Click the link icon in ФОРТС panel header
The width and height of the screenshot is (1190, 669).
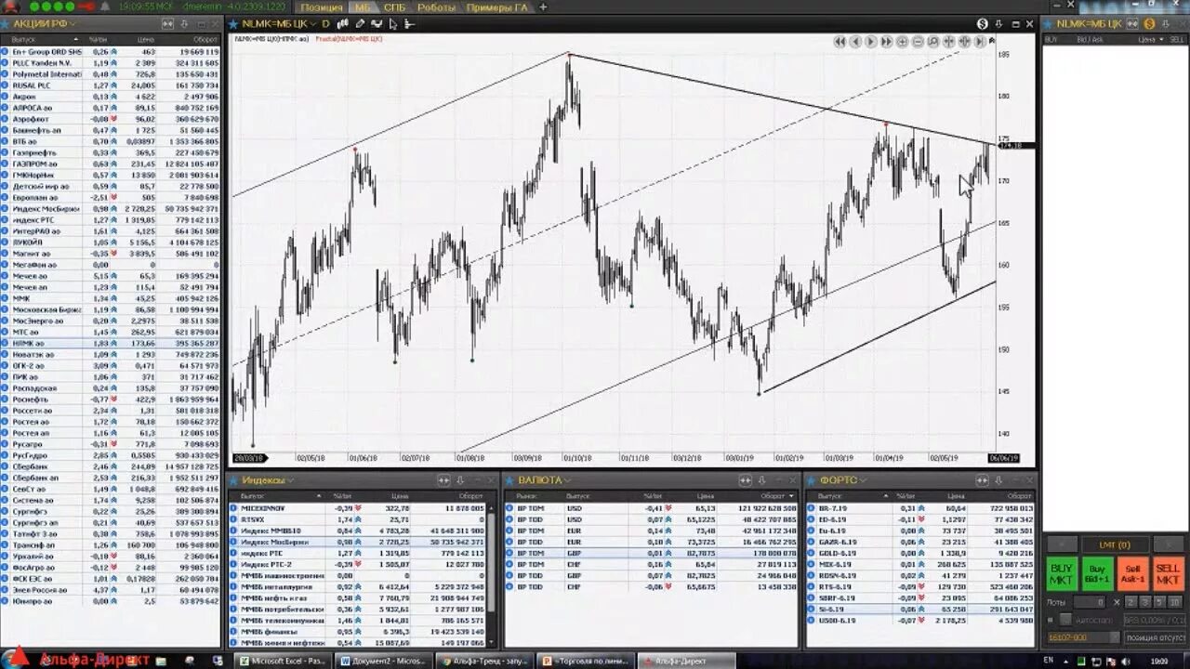point(984,480)
